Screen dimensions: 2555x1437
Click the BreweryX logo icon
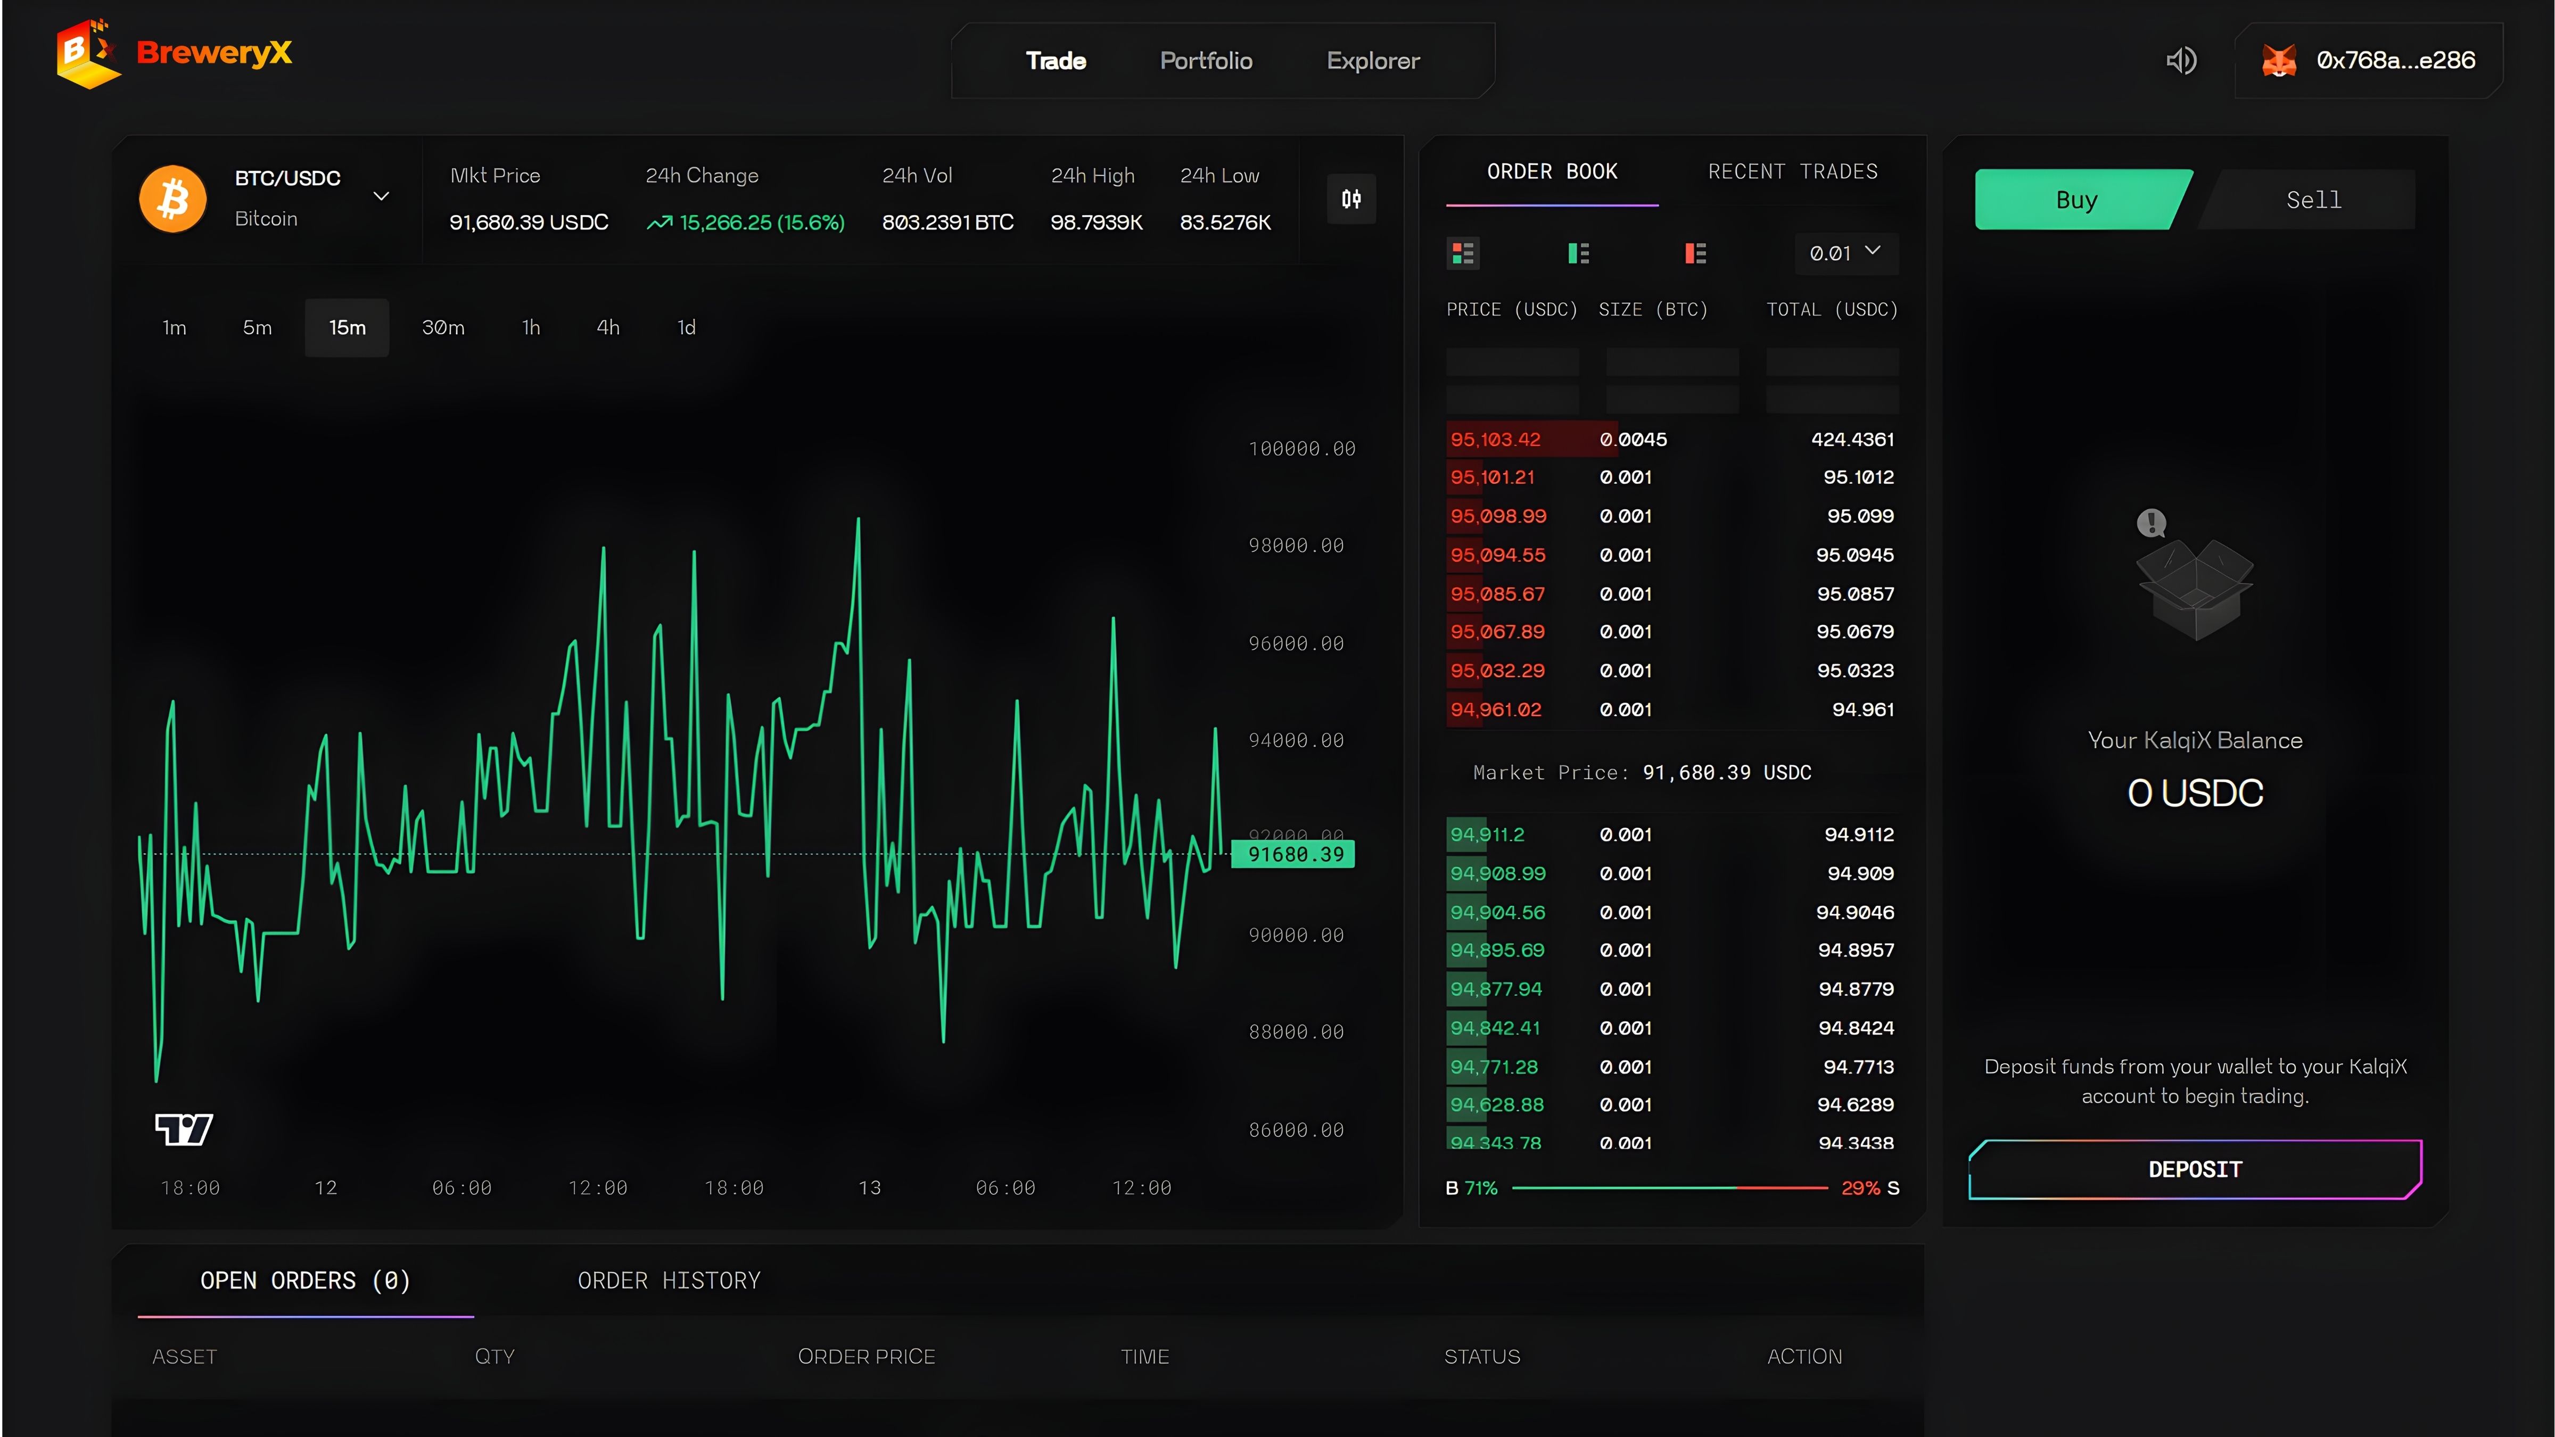tap(87, 54)
